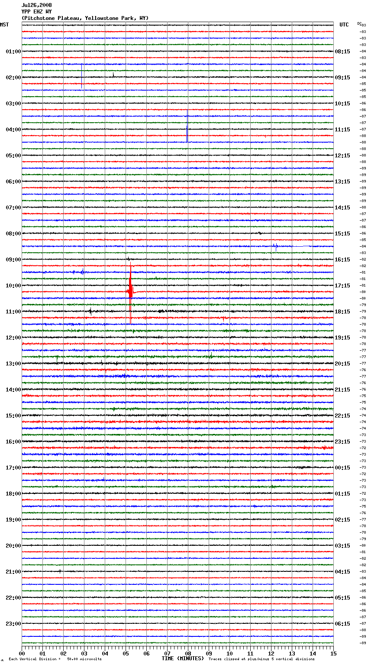Click the 10:15 UTC time label

342,104
